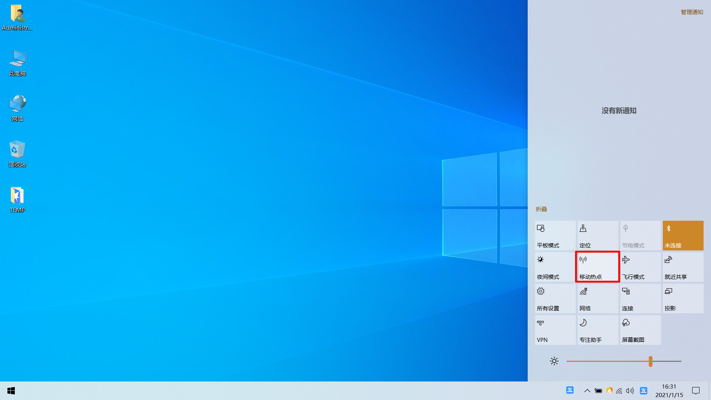The image size is (711, 400).
Task: Toggle 平板模式 tablet mode
Action: (x=555, y=235)
